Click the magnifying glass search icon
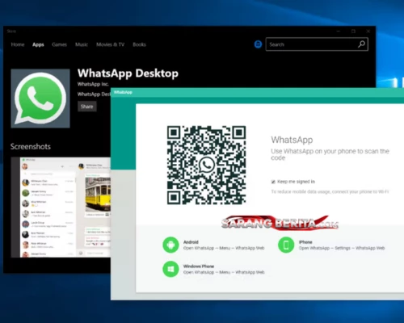The image size is (404, 323). [361, 44]
